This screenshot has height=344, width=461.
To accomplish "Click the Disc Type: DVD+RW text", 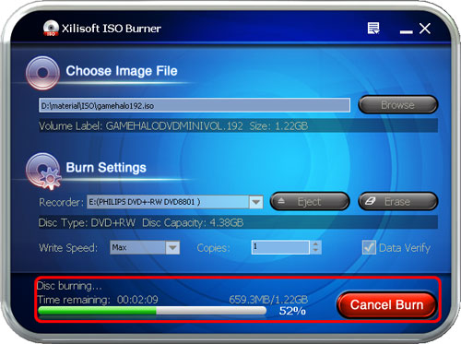I will coord(87,223).
